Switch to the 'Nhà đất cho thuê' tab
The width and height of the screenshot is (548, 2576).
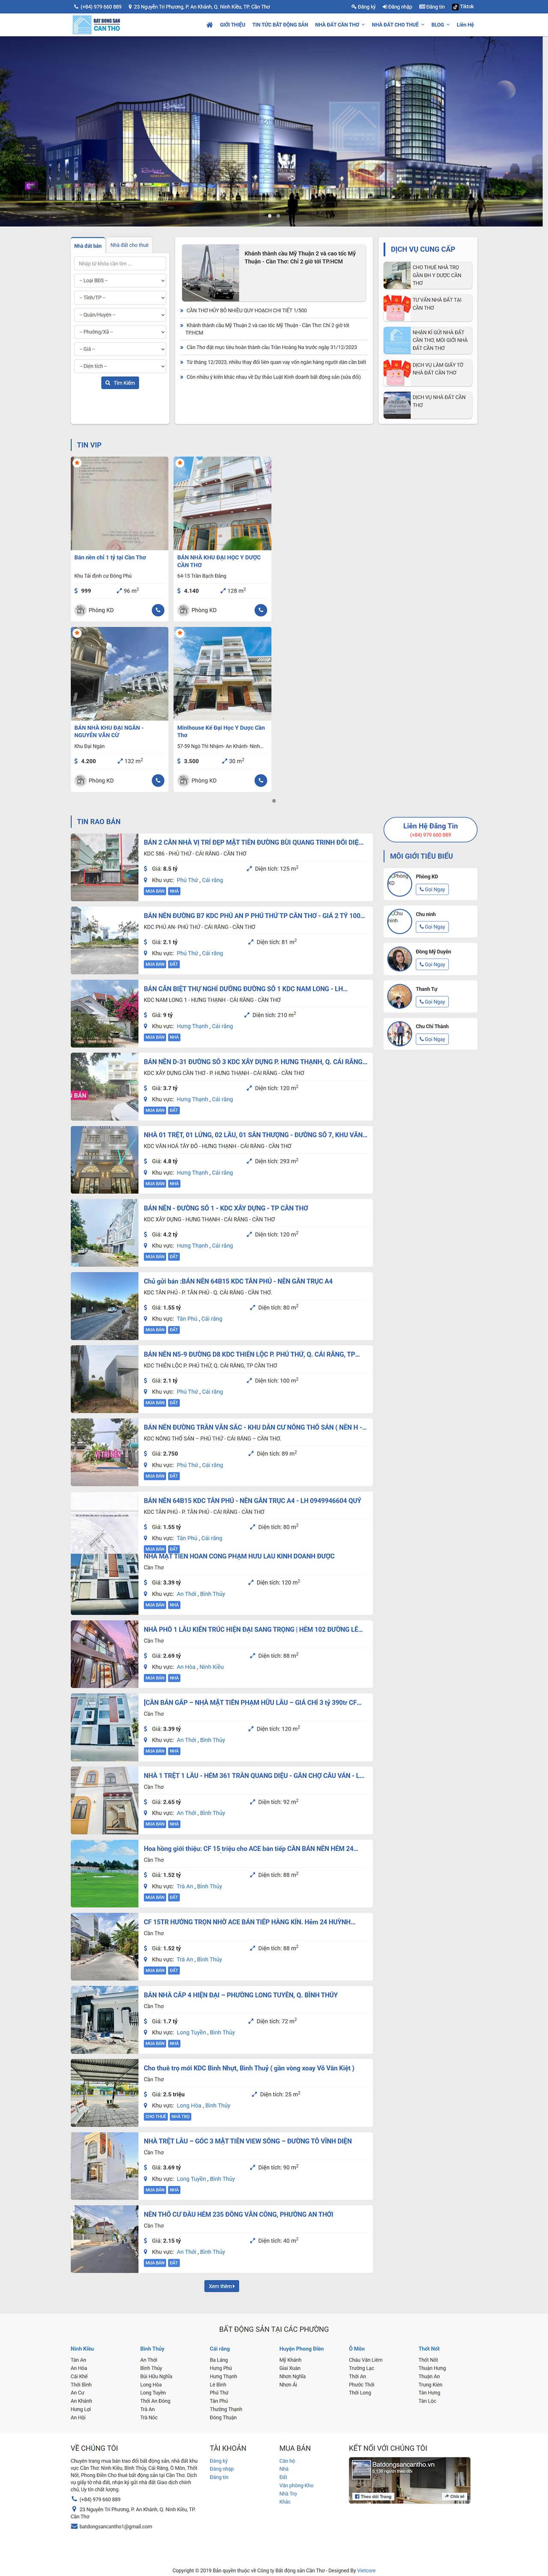pyautogui.click(x=129, y=245)
